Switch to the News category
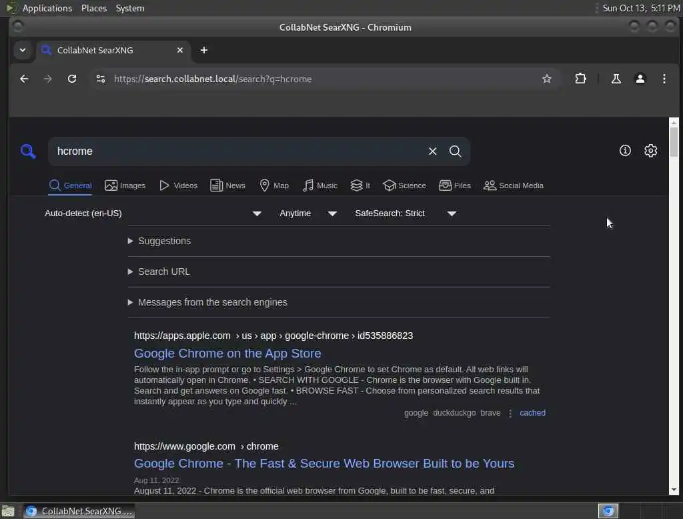Image resolution: width=683 pixels, height=519 pixels. click(228, 185)
